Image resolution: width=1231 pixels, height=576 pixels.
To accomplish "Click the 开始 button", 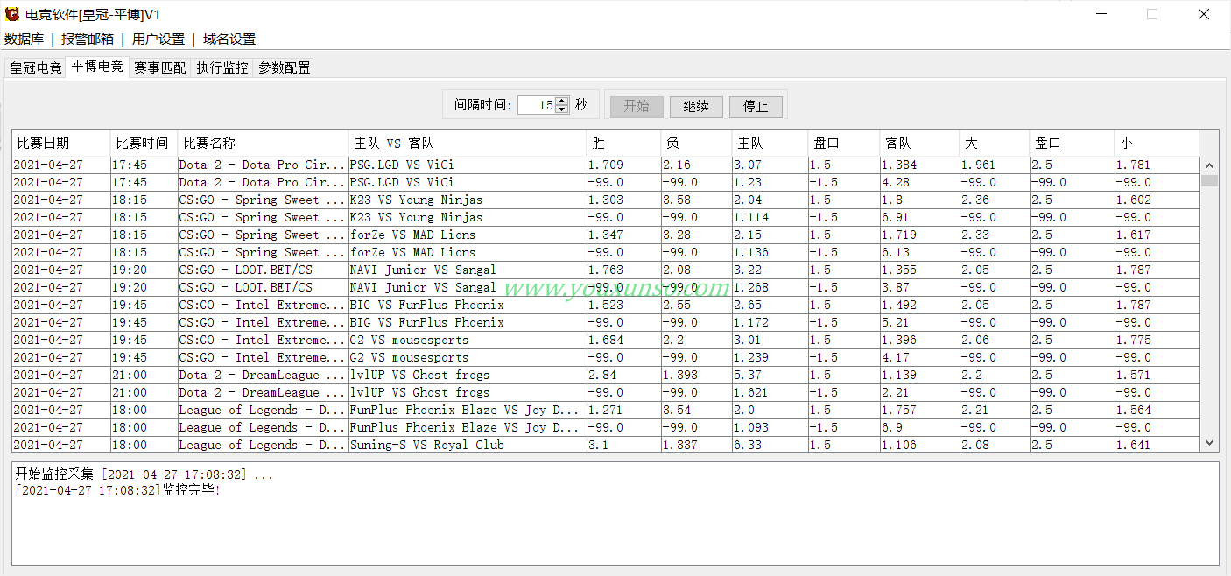I will (637, 106).
